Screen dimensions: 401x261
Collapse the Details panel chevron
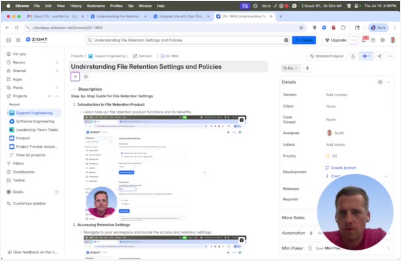(389, 82)
